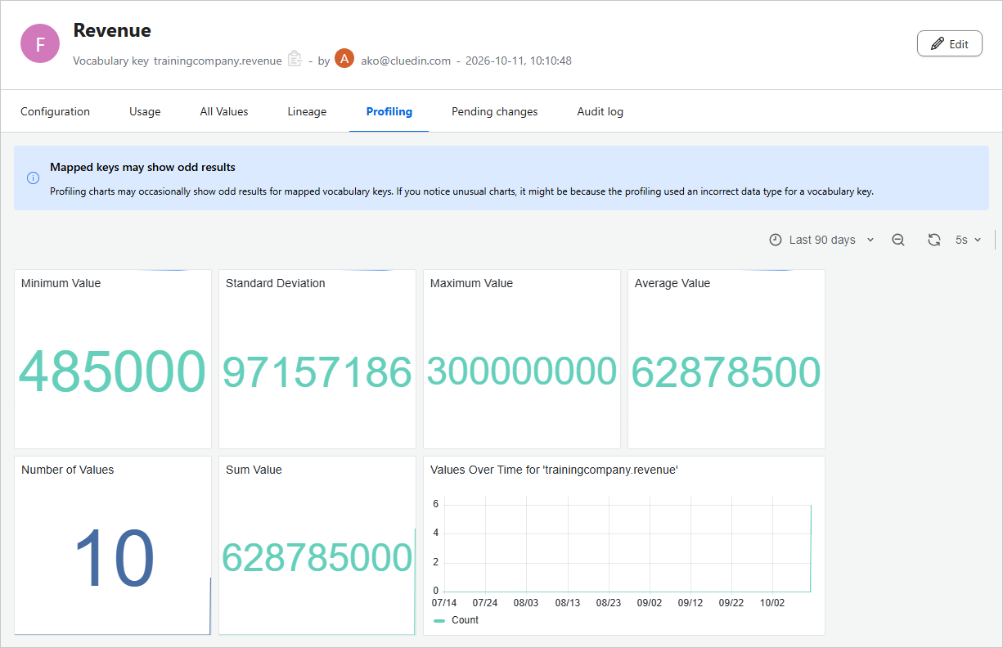The height and width of the screenshot is (648, 1003).
Task: Click the Mapped keys may show odd results heading
Action: coord(142,167)
